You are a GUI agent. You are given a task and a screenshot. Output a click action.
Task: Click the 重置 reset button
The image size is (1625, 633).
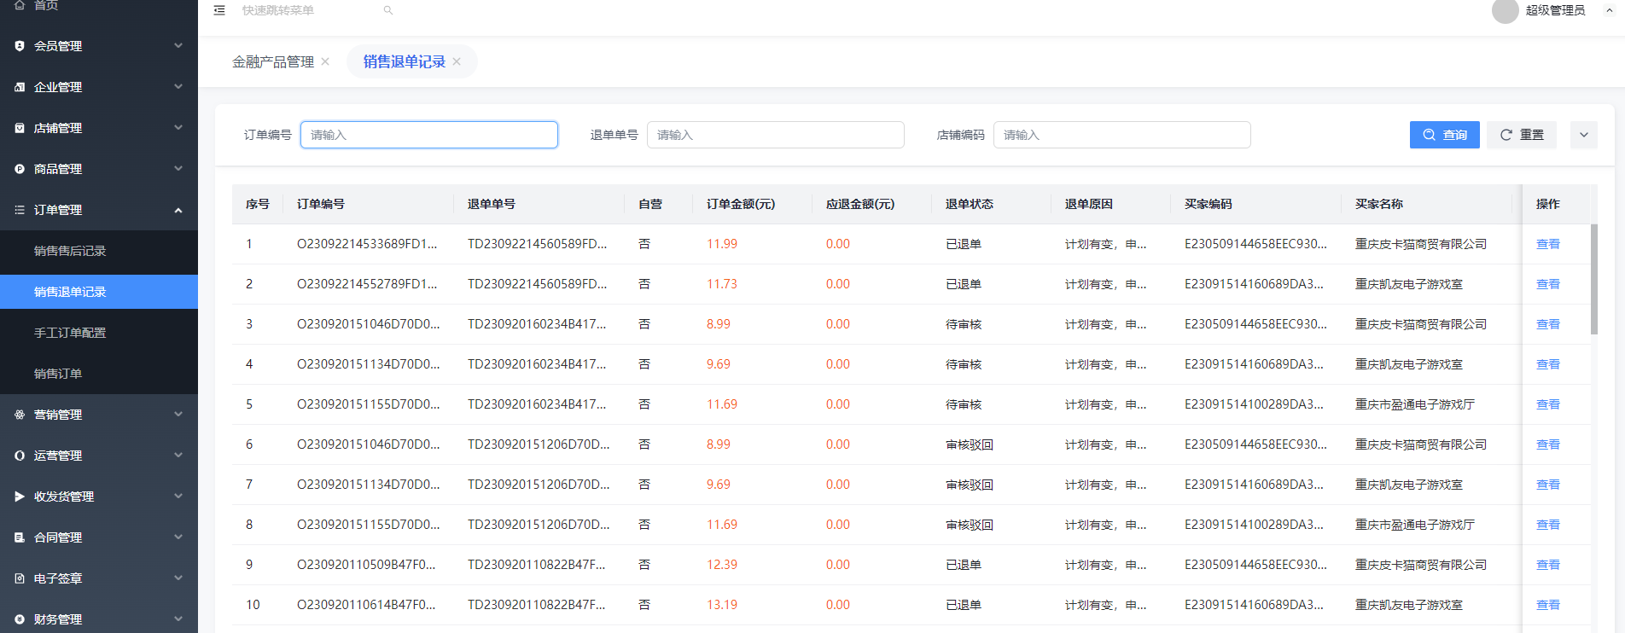click(1522, 135)
